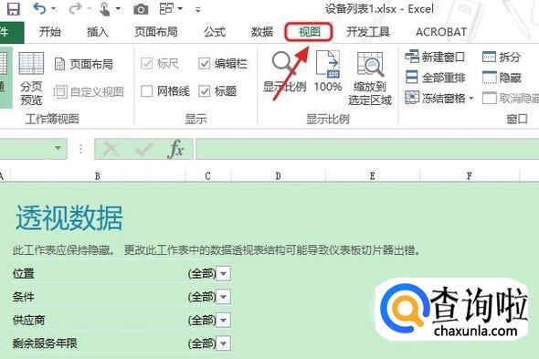Switch to the 视图 ribbon tab
Viewport: 539px width, 359px height.
coord(309,32)
